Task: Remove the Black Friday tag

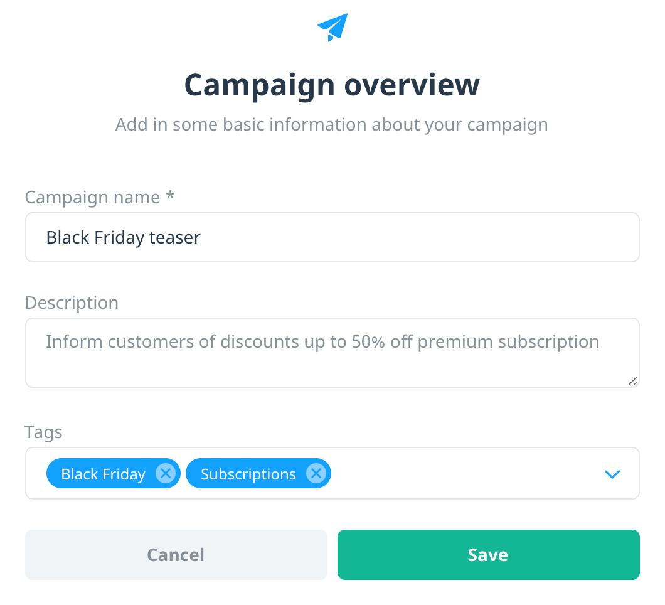Action: 166,473
